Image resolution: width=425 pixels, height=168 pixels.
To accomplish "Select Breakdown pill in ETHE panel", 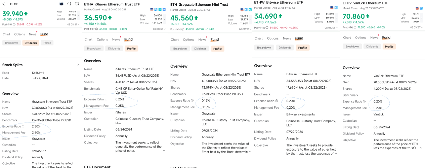I will pos(11,43).
